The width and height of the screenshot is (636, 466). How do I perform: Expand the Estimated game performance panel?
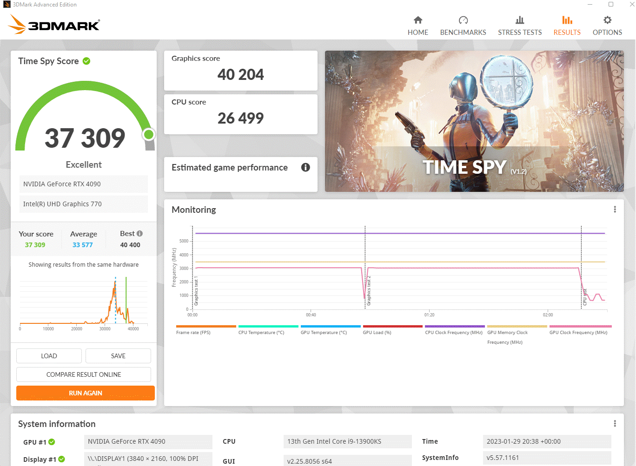tap(230, 168)
